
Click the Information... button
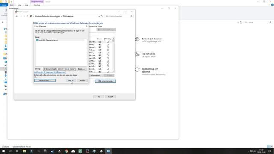click(x=95, y=75)
